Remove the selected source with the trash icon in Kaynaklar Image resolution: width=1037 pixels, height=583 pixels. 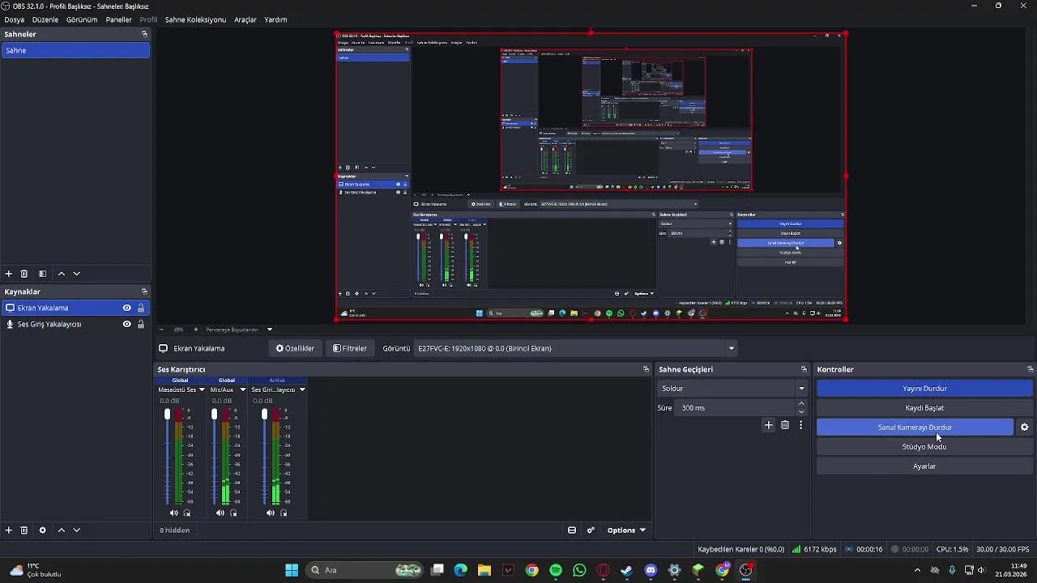(x=24, y=530)
